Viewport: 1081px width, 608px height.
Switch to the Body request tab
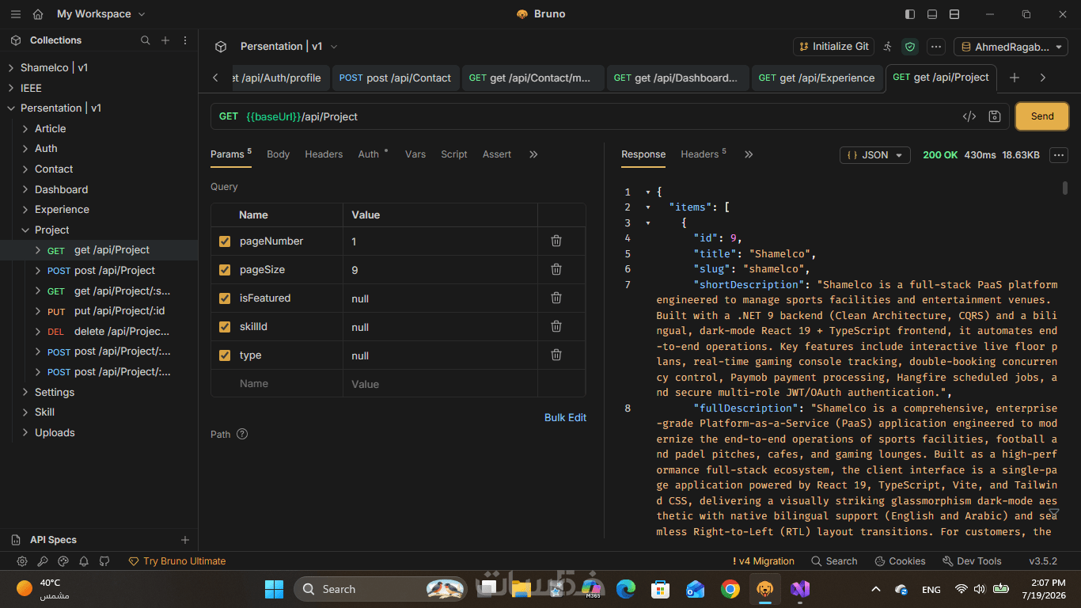pyautogui.click(x=278, y=154)
